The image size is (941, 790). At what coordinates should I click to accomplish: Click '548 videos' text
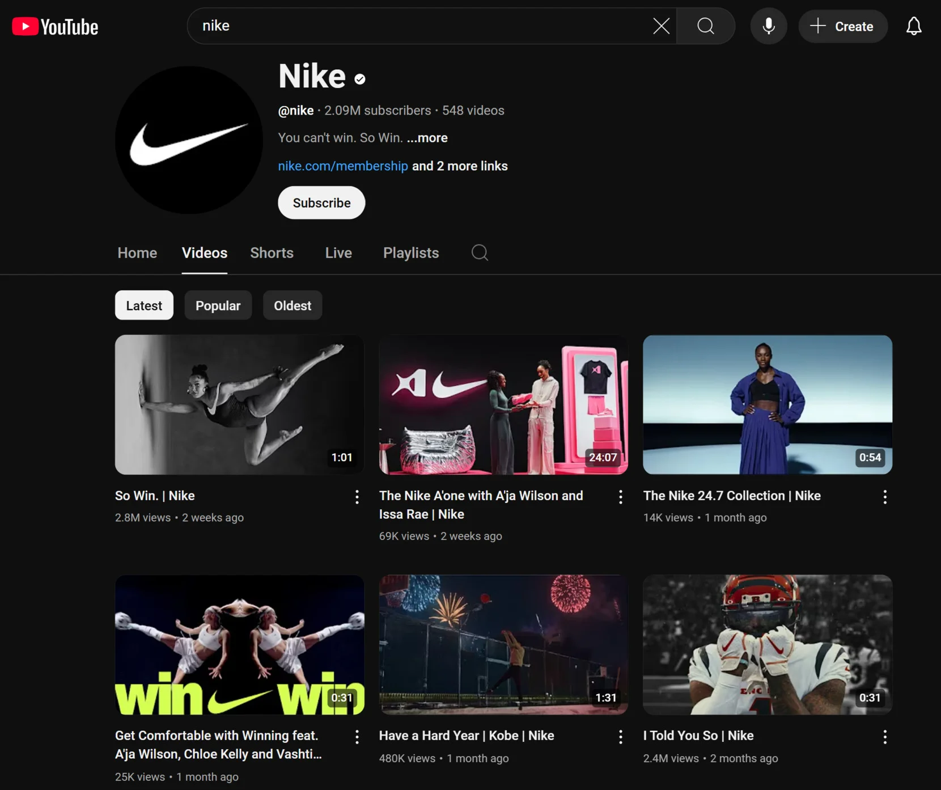[473, 111]
